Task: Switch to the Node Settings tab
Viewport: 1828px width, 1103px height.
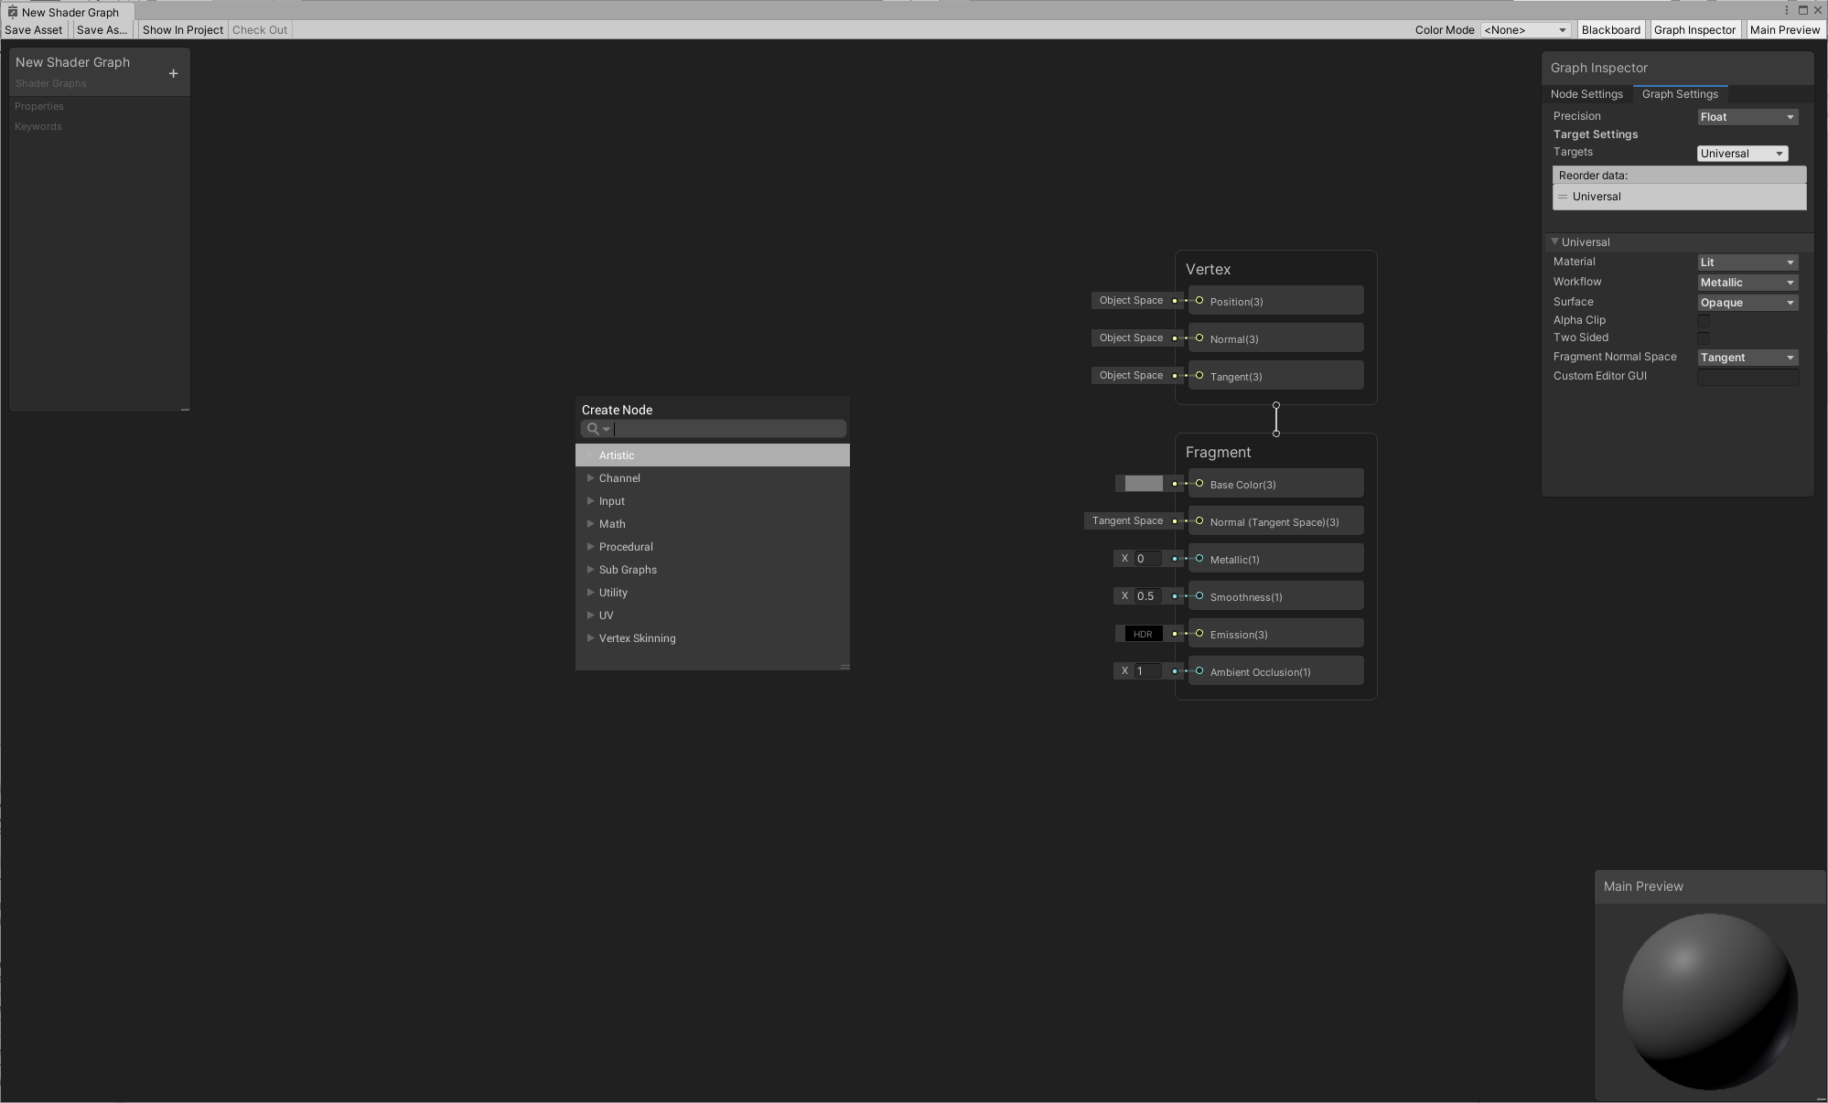Action: click(x=1586, y=94)
